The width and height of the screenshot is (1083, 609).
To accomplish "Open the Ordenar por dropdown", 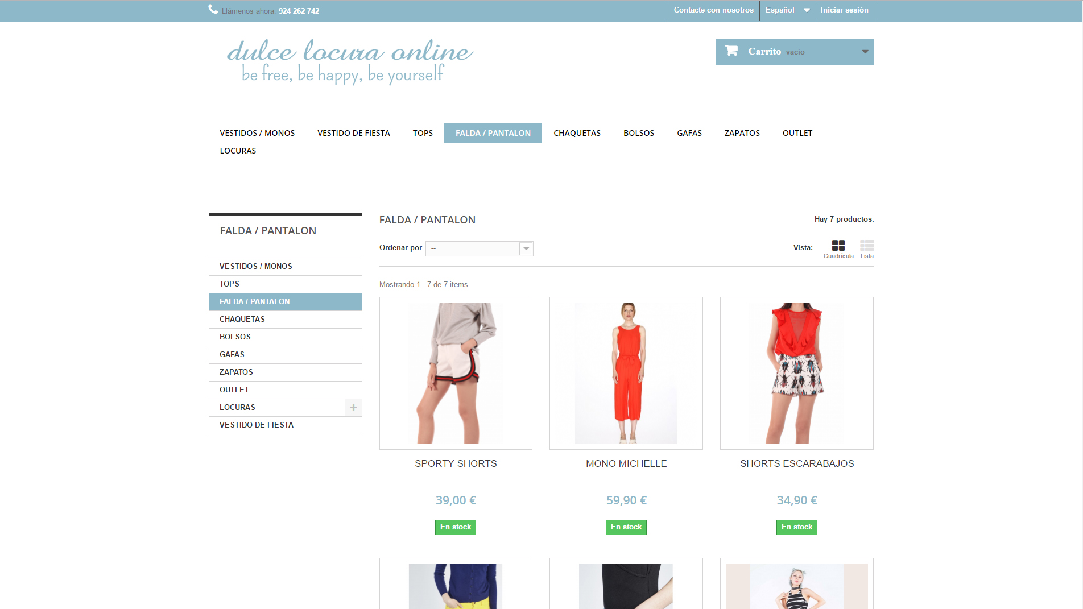I will coord(479,248).
